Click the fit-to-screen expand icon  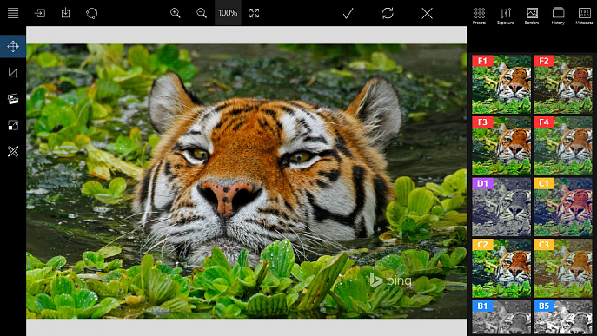point(254,13)
